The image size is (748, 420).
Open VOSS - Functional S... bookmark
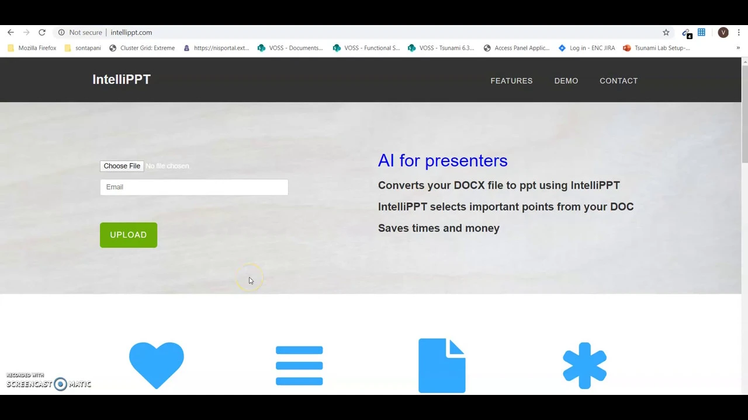pyautogui.click(x=366, y=48)
